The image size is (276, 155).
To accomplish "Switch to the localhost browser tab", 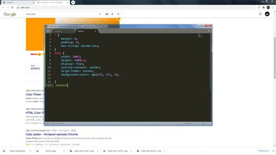I will coord(18,3).
